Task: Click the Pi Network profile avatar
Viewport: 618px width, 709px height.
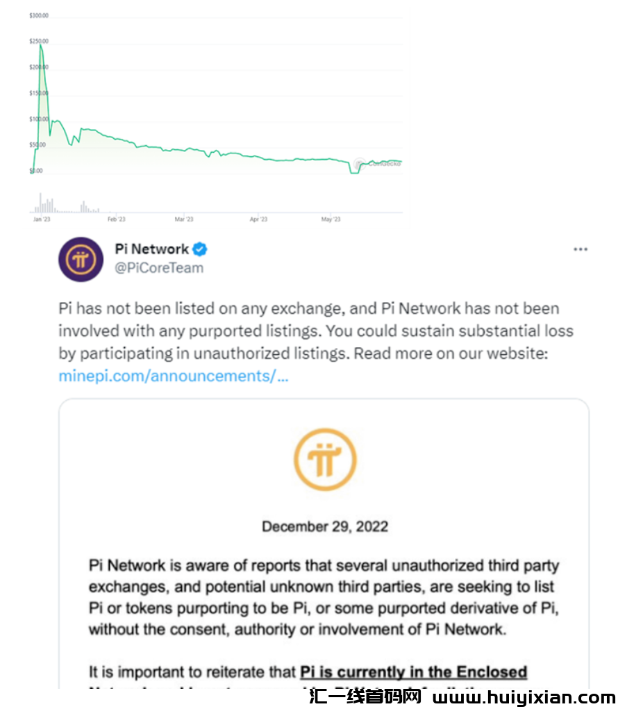Action: pyautogui.click(x=81, y=259)
